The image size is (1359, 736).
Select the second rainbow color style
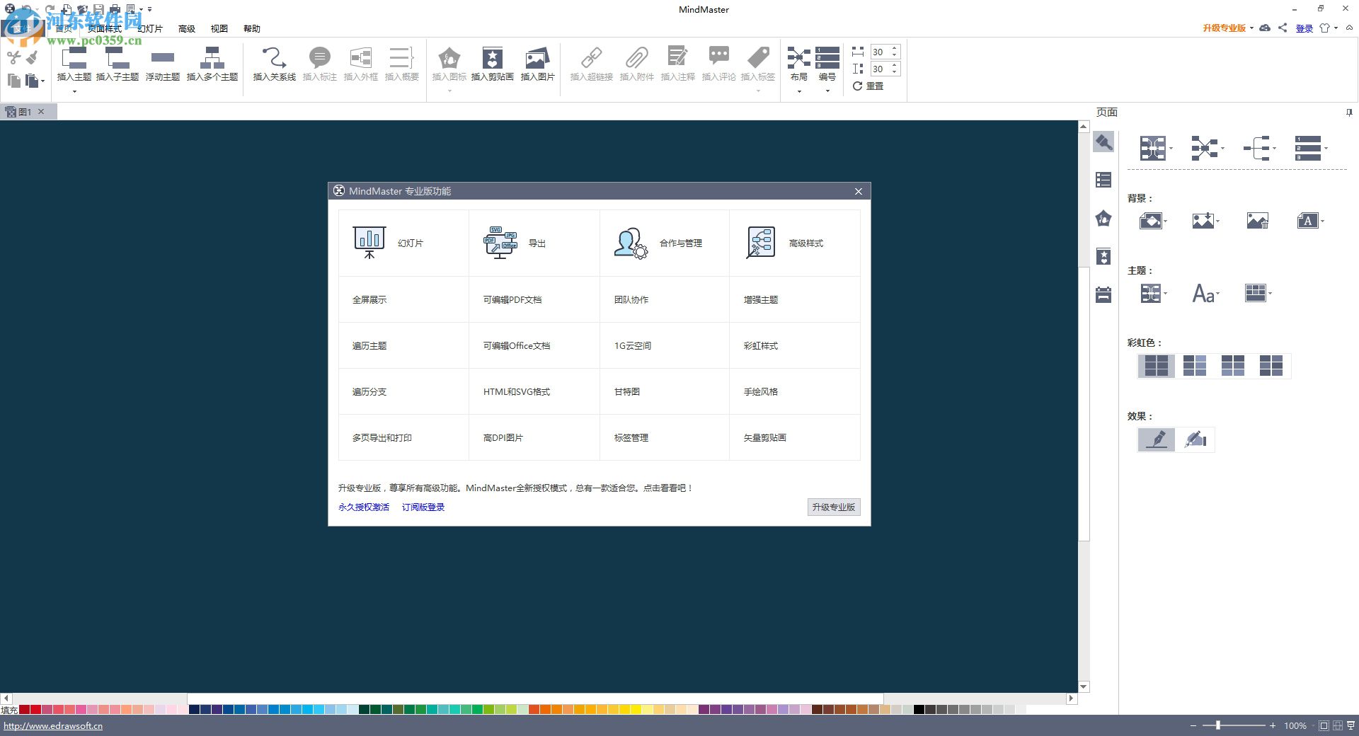pyautogui.click(x=1195, y=366)
